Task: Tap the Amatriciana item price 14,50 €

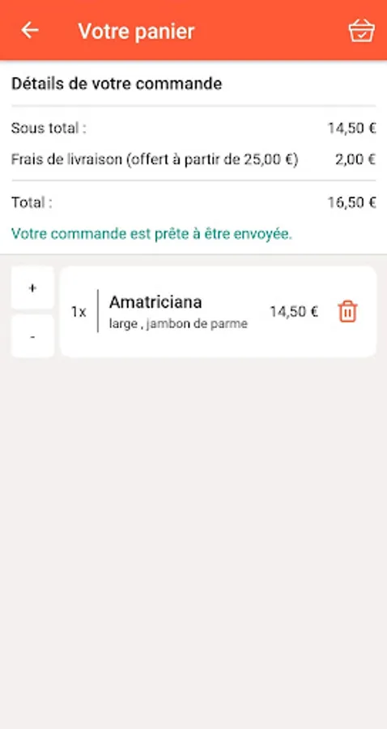Action: (294, 312)
